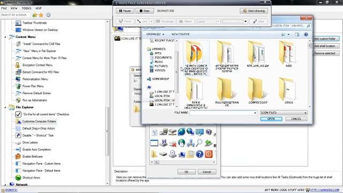Open the Organize dropdown in file dialog
This screenshot has height=193, width=343.
(x=155, y=34)
